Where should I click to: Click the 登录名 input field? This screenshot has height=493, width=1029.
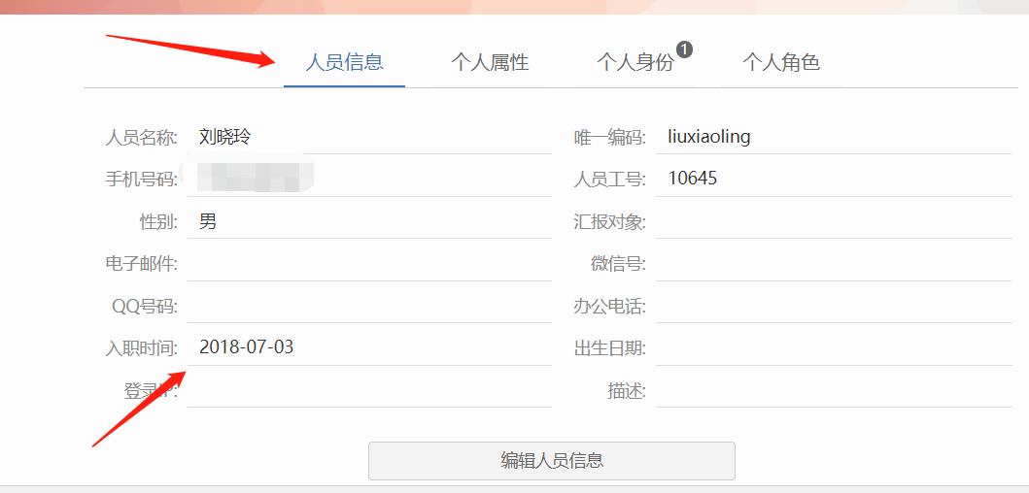[369, 391]
